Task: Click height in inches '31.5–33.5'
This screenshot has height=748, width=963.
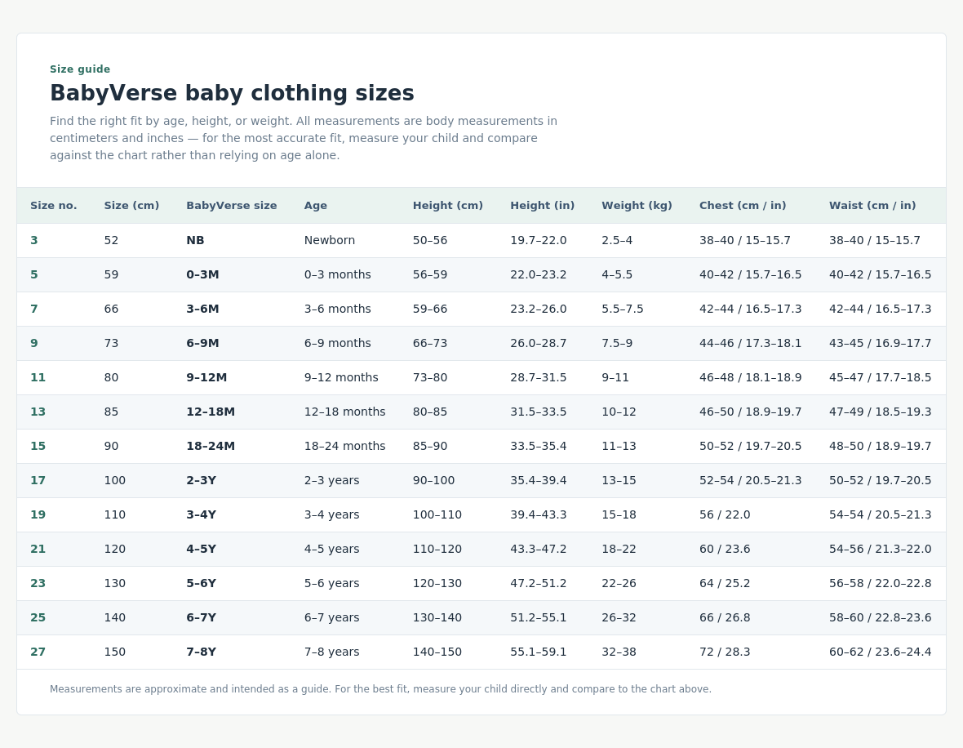Action: 539,412
